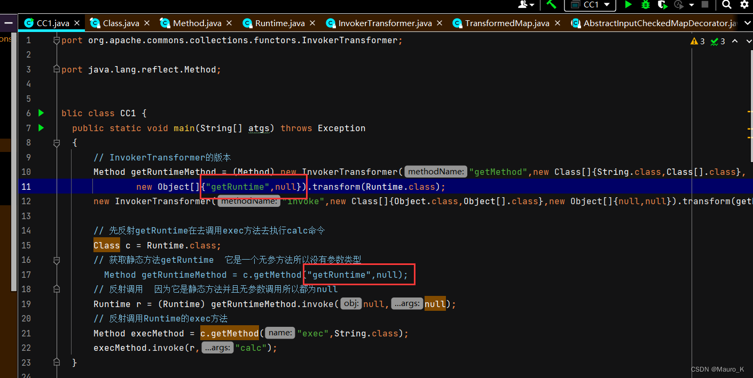Open the CC1 run configuration dropdown
Image resolution: width=753 pixels, height=378 pixels.
[590, 4]
